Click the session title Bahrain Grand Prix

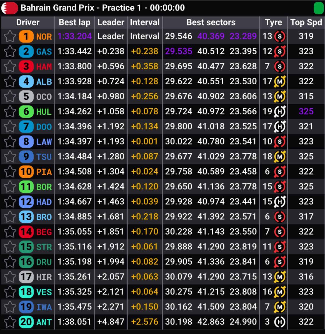click(x=57, y=8)
